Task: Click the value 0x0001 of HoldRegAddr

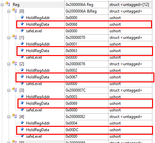Action: [72, 44]
